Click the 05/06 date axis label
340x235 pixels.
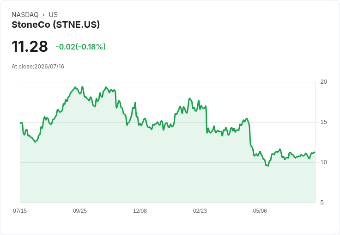260,211
